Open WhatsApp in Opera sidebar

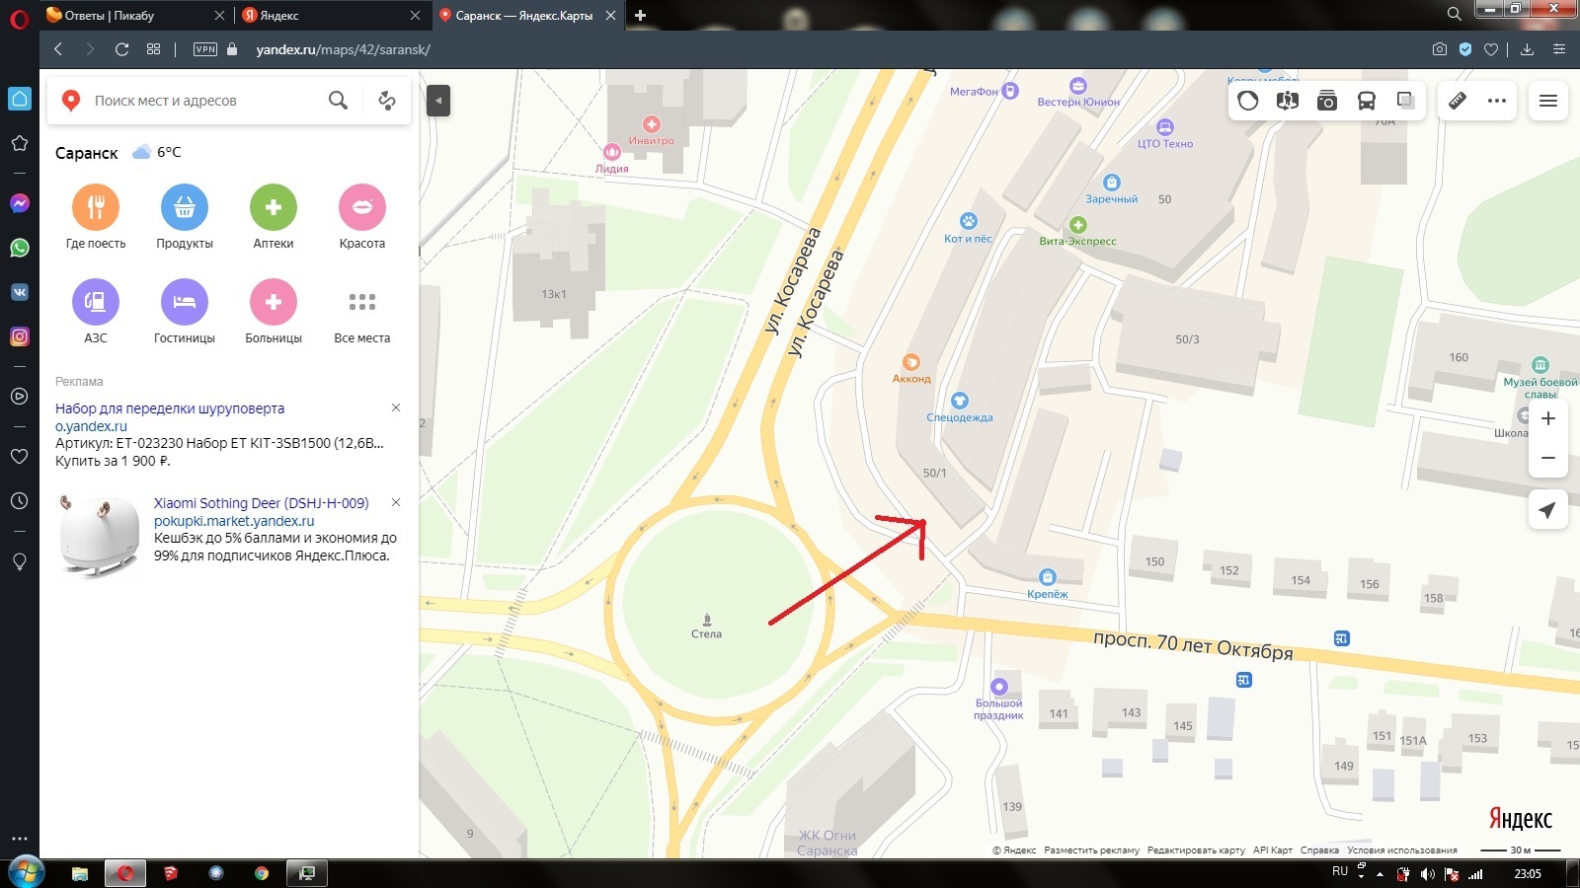(x=19, y=248)
